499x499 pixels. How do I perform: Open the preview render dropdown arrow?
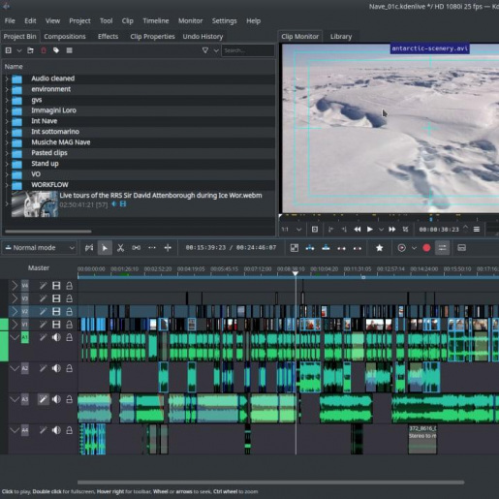(x=414, y=248)
